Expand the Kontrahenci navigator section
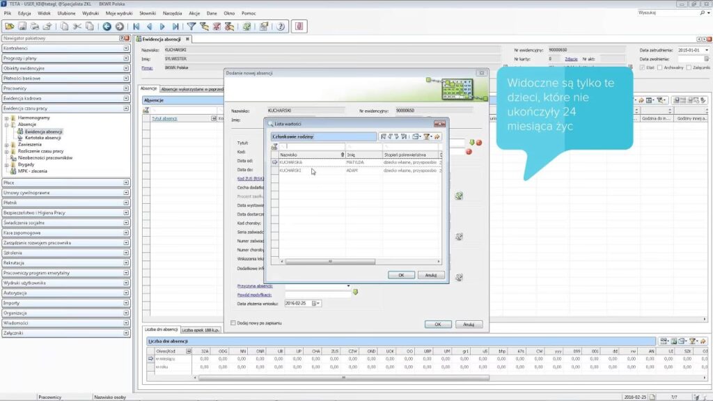713x401 pixels. [x=126, y=49]
